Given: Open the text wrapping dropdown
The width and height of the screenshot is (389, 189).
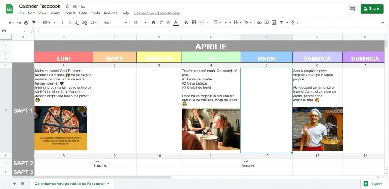Looking at the screenshot, I should pos(238,22).
